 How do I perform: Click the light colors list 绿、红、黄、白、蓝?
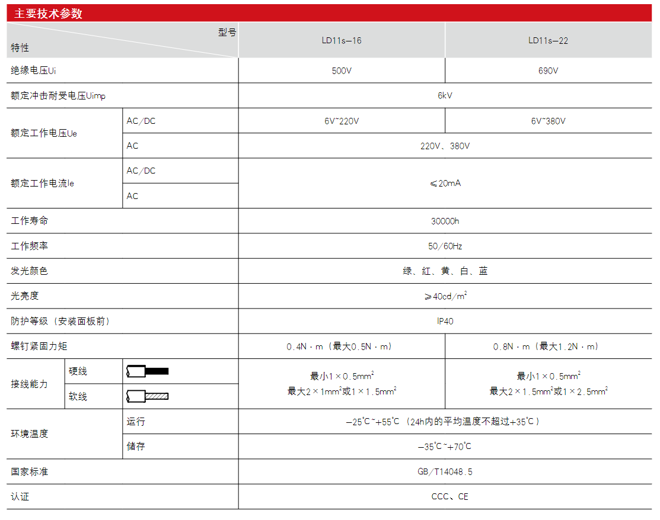pyautogui.click(x=445, y=271)
